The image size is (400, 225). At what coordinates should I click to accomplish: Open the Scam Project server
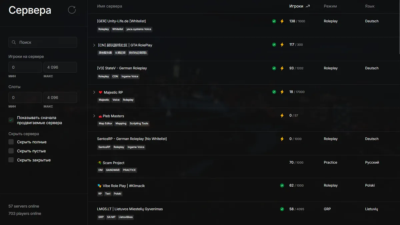113,163
